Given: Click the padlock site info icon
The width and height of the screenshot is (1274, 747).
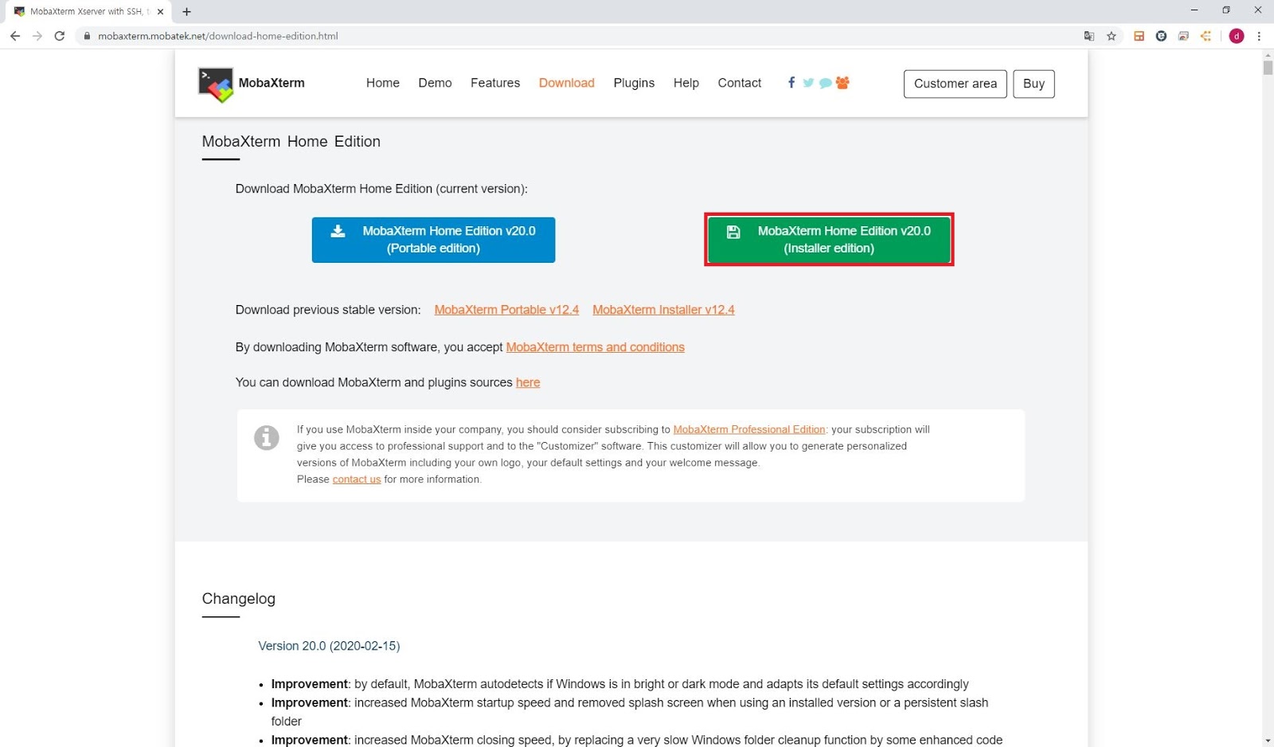Looking at the screenshot, I should coord(87,36).
